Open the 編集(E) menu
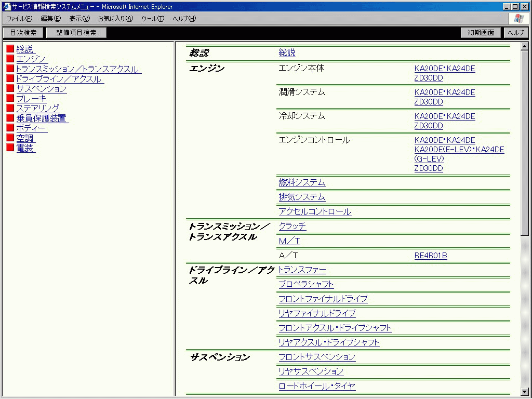Viewport: 532px width, 399px height. tap(51, 19)
